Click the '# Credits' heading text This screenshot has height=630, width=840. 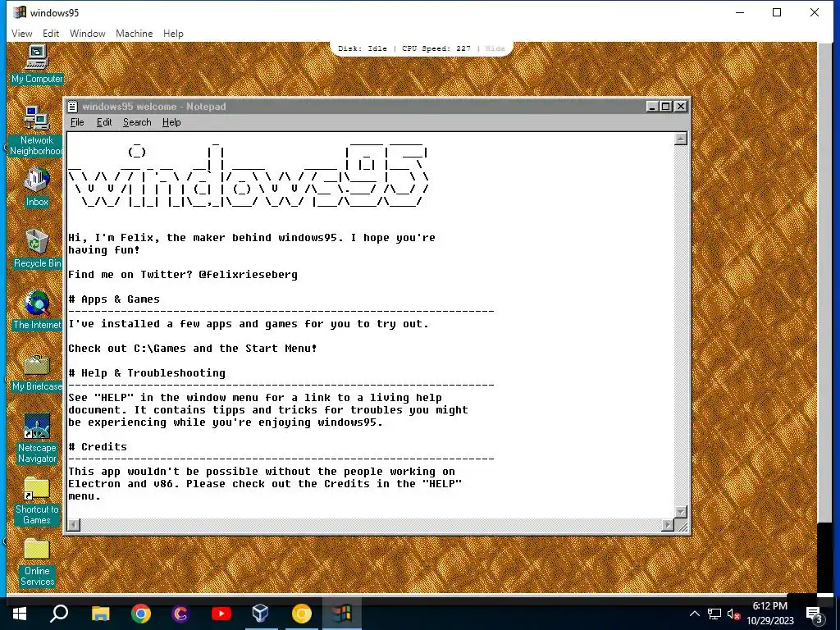coord(98,447)
